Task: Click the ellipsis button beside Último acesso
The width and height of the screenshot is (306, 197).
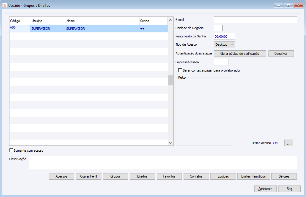Action: click(289, 143)
